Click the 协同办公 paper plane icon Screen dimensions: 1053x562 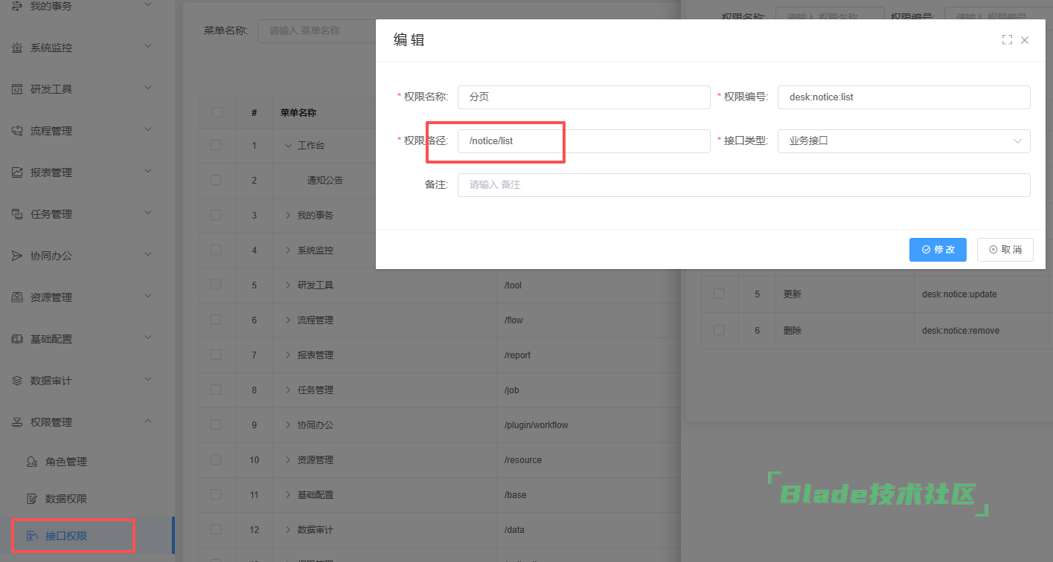[x=17, y=256]
